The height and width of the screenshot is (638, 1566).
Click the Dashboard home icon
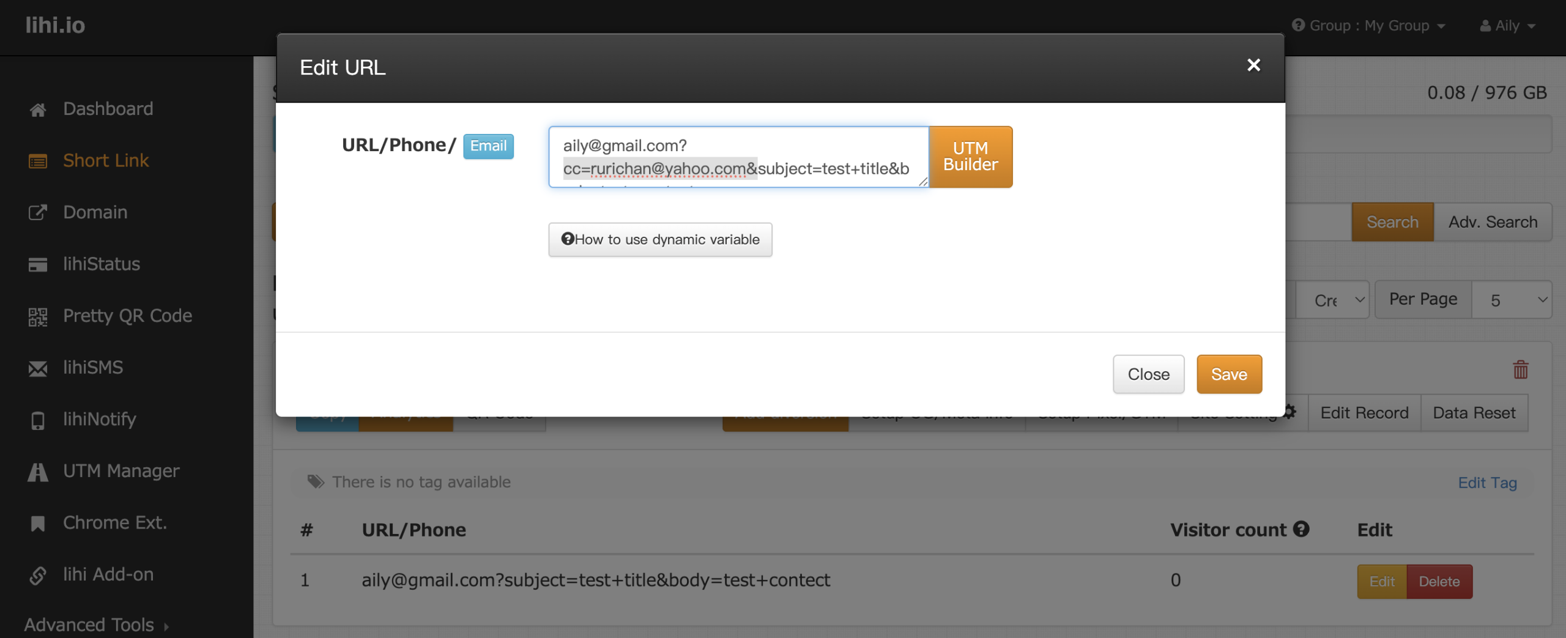pos(37,109)
